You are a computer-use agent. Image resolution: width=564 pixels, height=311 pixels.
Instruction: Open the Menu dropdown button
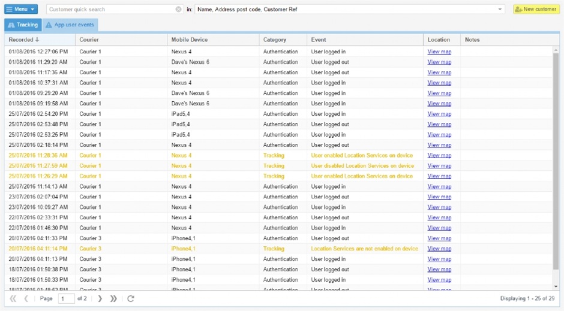pos(21,10)
